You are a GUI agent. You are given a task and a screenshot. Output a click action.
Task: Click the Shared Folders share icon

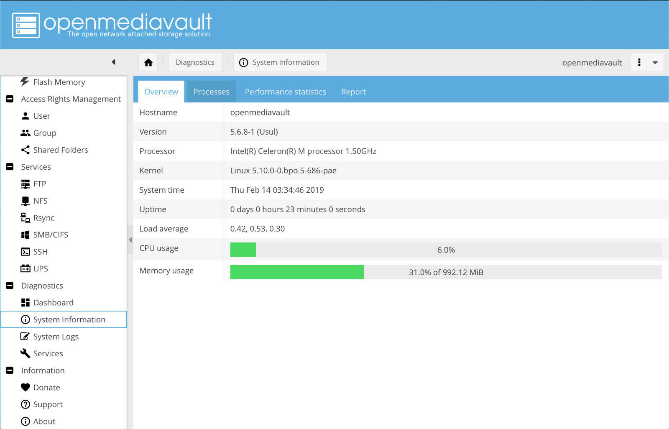tap(25, 150)
